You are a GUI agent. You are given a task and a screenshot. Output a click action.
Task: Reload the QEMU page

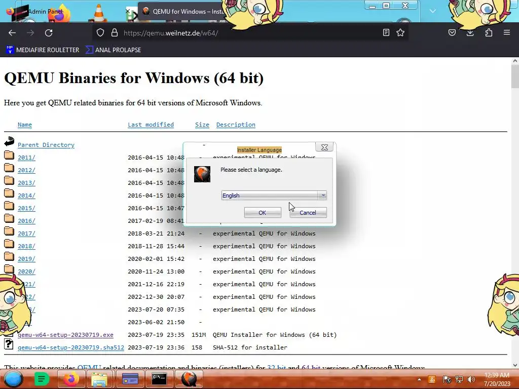pyautogui.click(x=49, y=33)
